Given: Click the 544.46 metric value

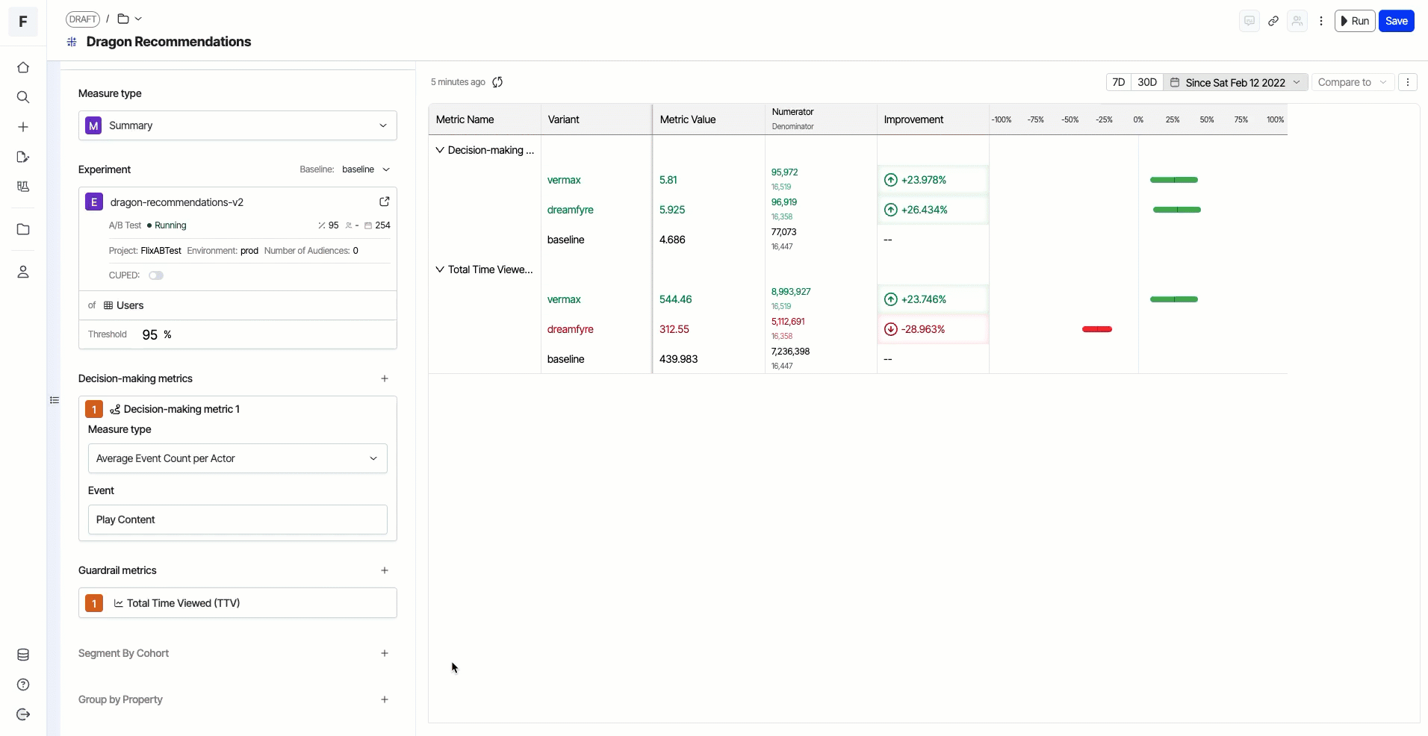Looking at the screenshot, I should click(676, 299).
